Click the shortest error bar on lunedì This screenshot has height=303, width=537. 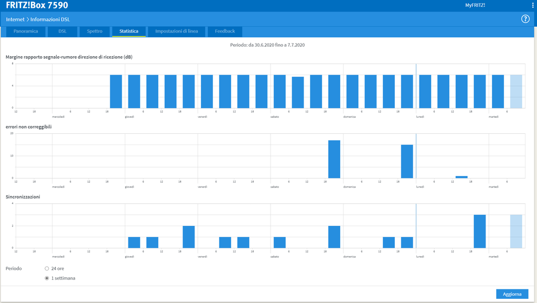point(461,177)
